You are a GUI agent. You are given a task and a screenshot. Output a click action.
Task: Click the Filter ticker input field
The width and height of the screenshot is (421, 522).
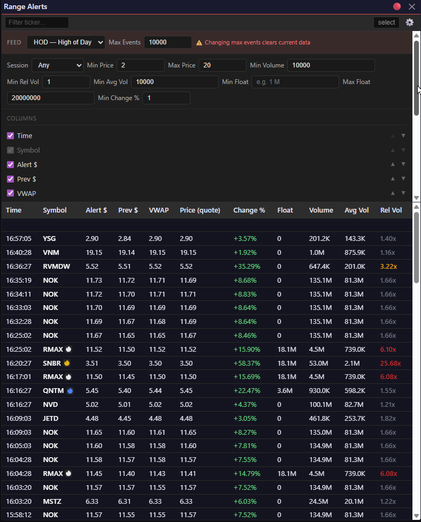(37, 22)
